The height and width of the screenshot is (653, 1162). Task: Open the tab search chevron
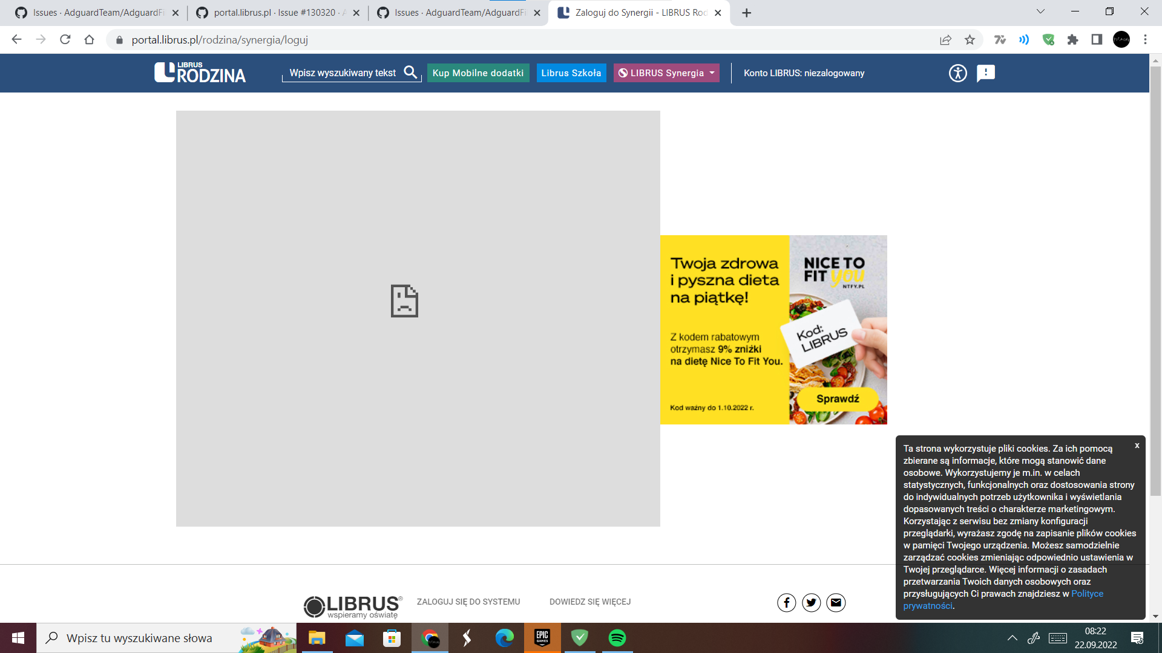point(1040,11)
